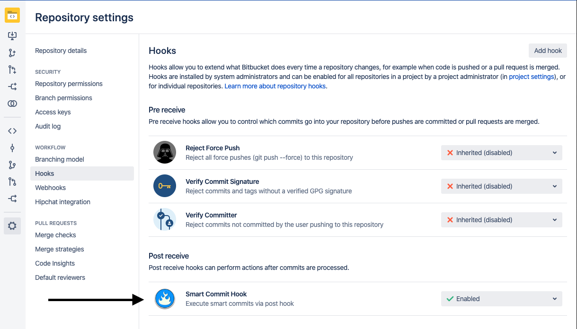Click the Reject Force Push Darth Vader icon
Image resolution: width=577 pixels, height=329 pixels.
click(x=165, y=153)
